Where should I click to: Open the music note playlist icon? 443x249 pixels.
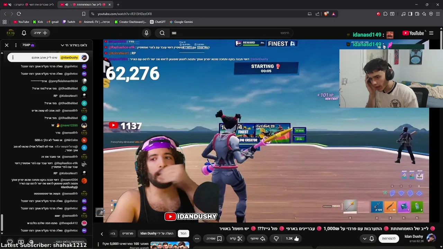point(403,14)
